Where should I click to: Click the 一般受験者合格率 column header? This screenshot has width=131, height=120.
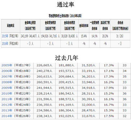click(x=95, y=26)
